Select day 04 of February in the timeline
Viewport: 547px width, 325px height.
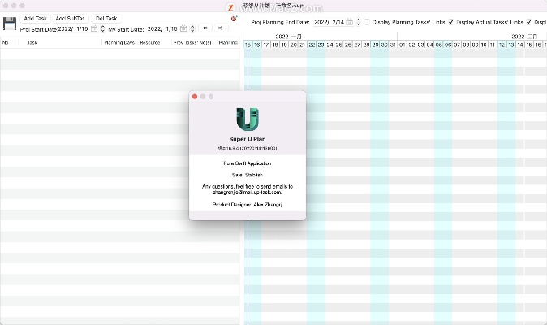point(430,45)
